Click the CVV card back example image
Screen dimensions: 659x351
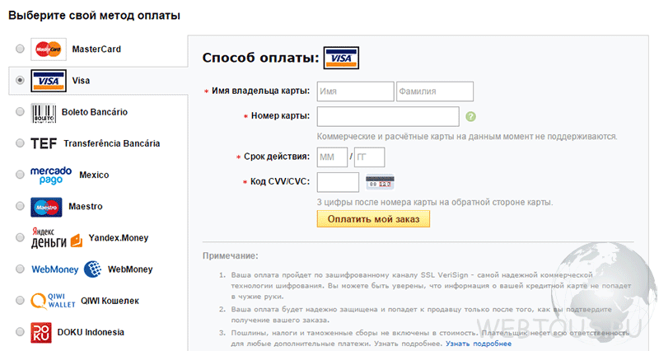click(380, 182)
